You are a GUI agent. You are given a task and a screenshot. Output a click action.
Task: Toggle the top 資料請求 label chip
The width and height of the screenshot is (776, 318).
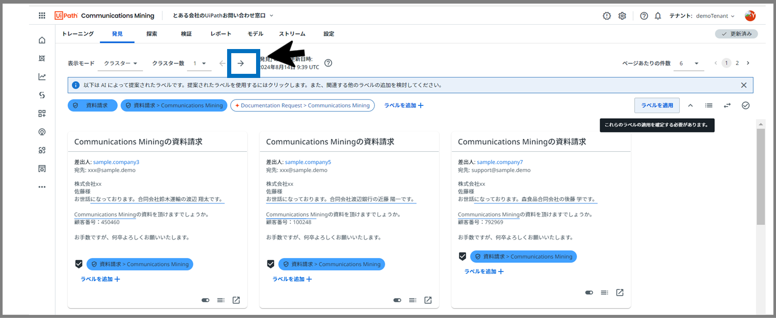coord(92,105)
